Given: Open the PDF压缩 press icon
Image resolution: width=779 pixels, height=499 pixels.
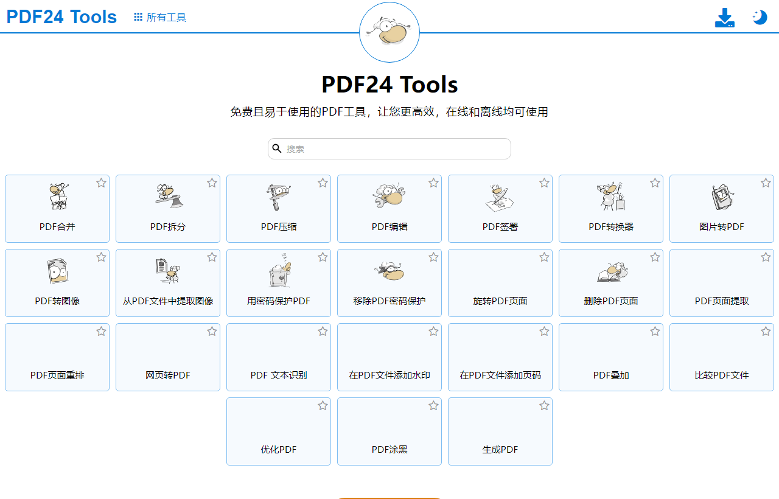Looking at the screenshot, I should point(279,197).
